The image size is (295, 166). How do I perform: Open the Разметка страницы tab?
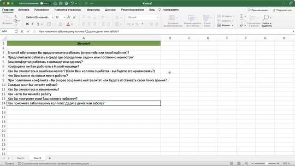pyautogui.click(x=68, y=10)
